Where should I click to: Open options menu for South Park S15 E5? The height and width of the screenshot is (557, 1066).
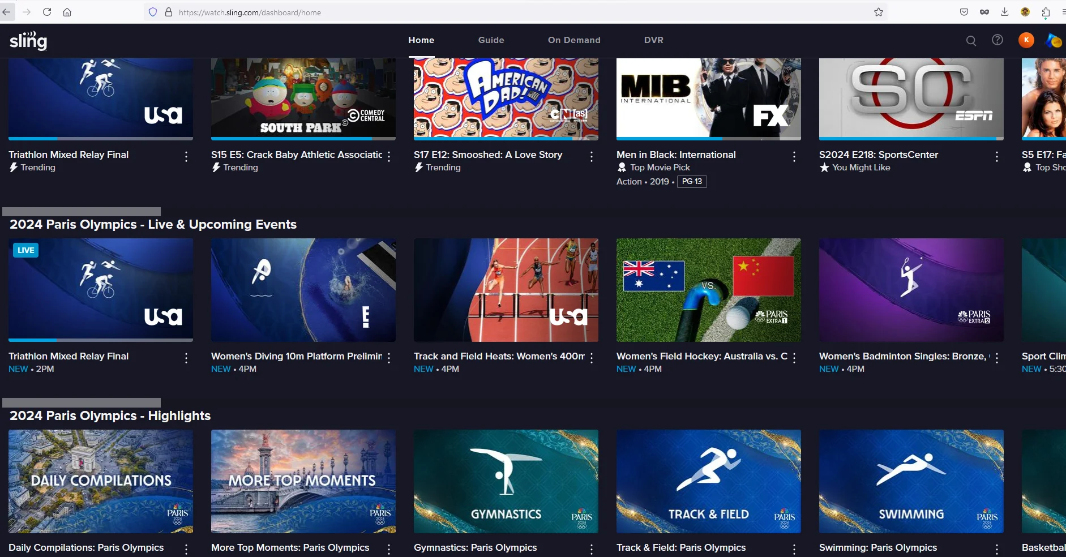389,157
